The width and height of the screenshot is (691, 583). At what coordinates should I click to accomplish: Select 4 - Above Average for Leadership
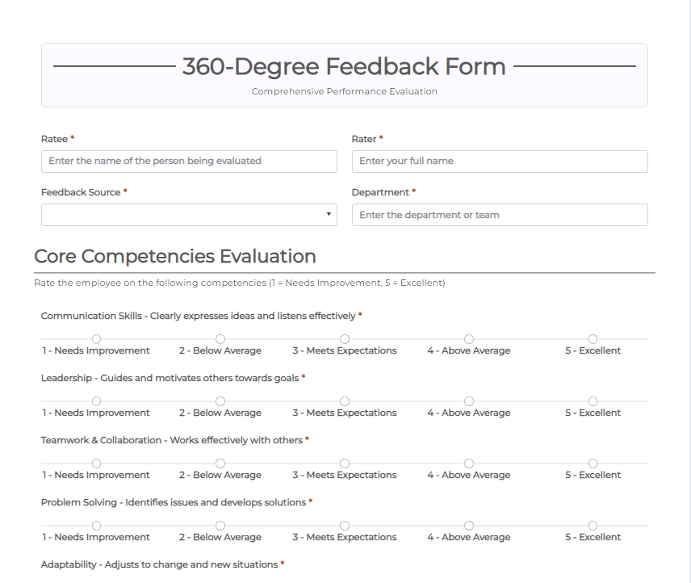tap(469, 401)
